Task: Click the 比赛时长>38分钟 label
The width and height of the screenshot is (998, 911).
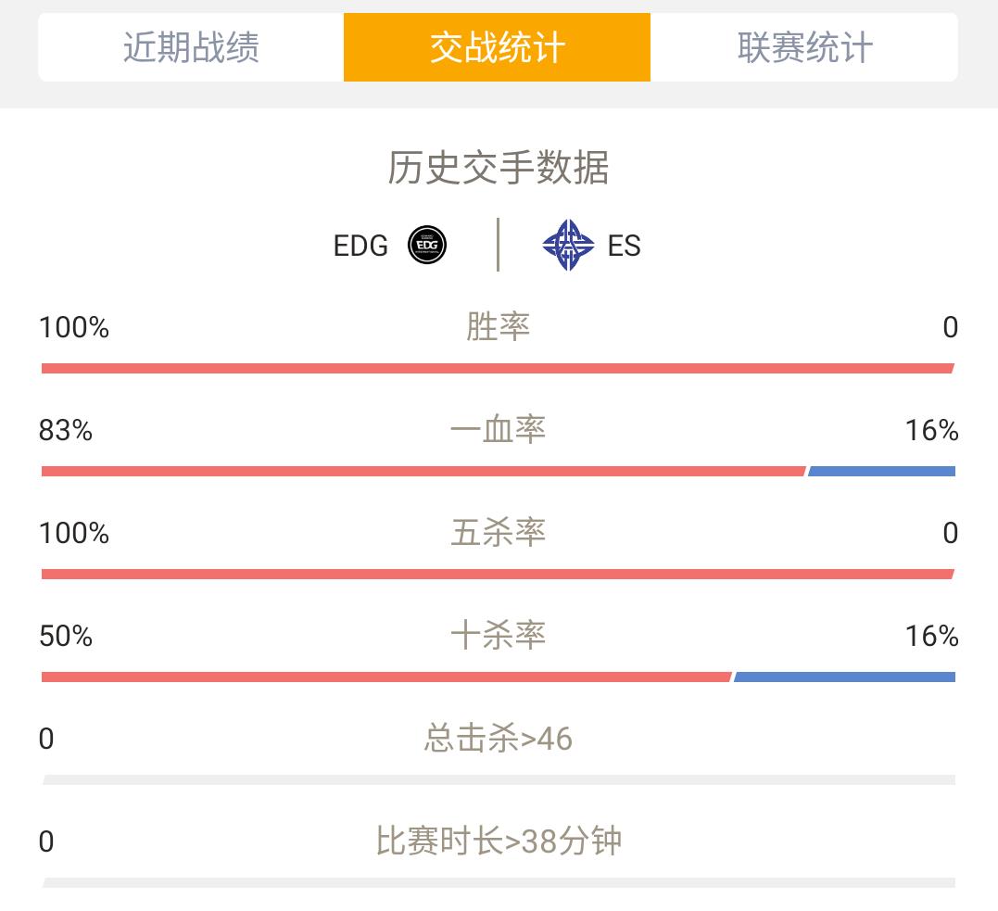Action: (499, 841)
